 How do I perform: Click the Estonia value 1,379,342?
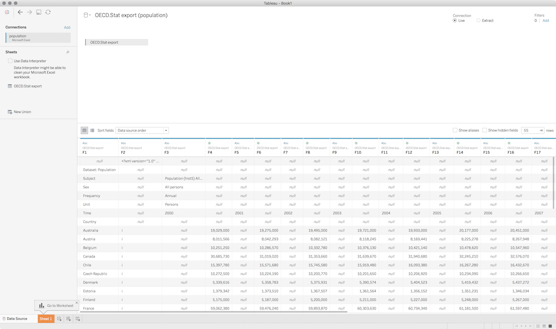click(x=221, y=291)
